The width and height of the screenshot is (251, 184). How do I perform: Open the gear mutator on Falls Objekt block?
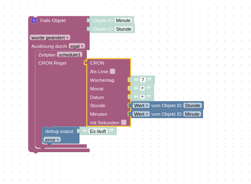34,20
